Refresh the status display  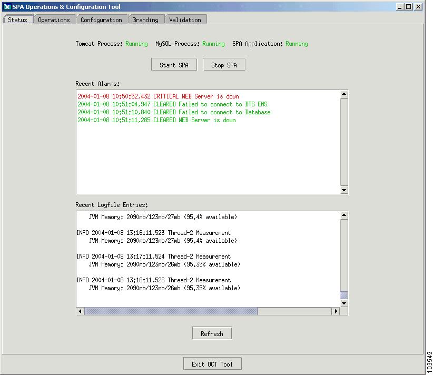(x=212, y=333)
